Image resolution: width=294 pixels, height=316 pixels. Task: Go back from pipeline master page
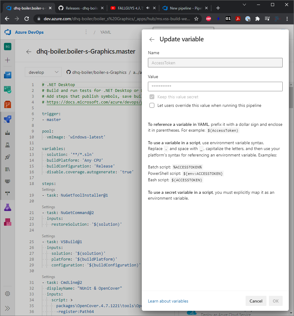pyautogui.click(x=29, y=52)
